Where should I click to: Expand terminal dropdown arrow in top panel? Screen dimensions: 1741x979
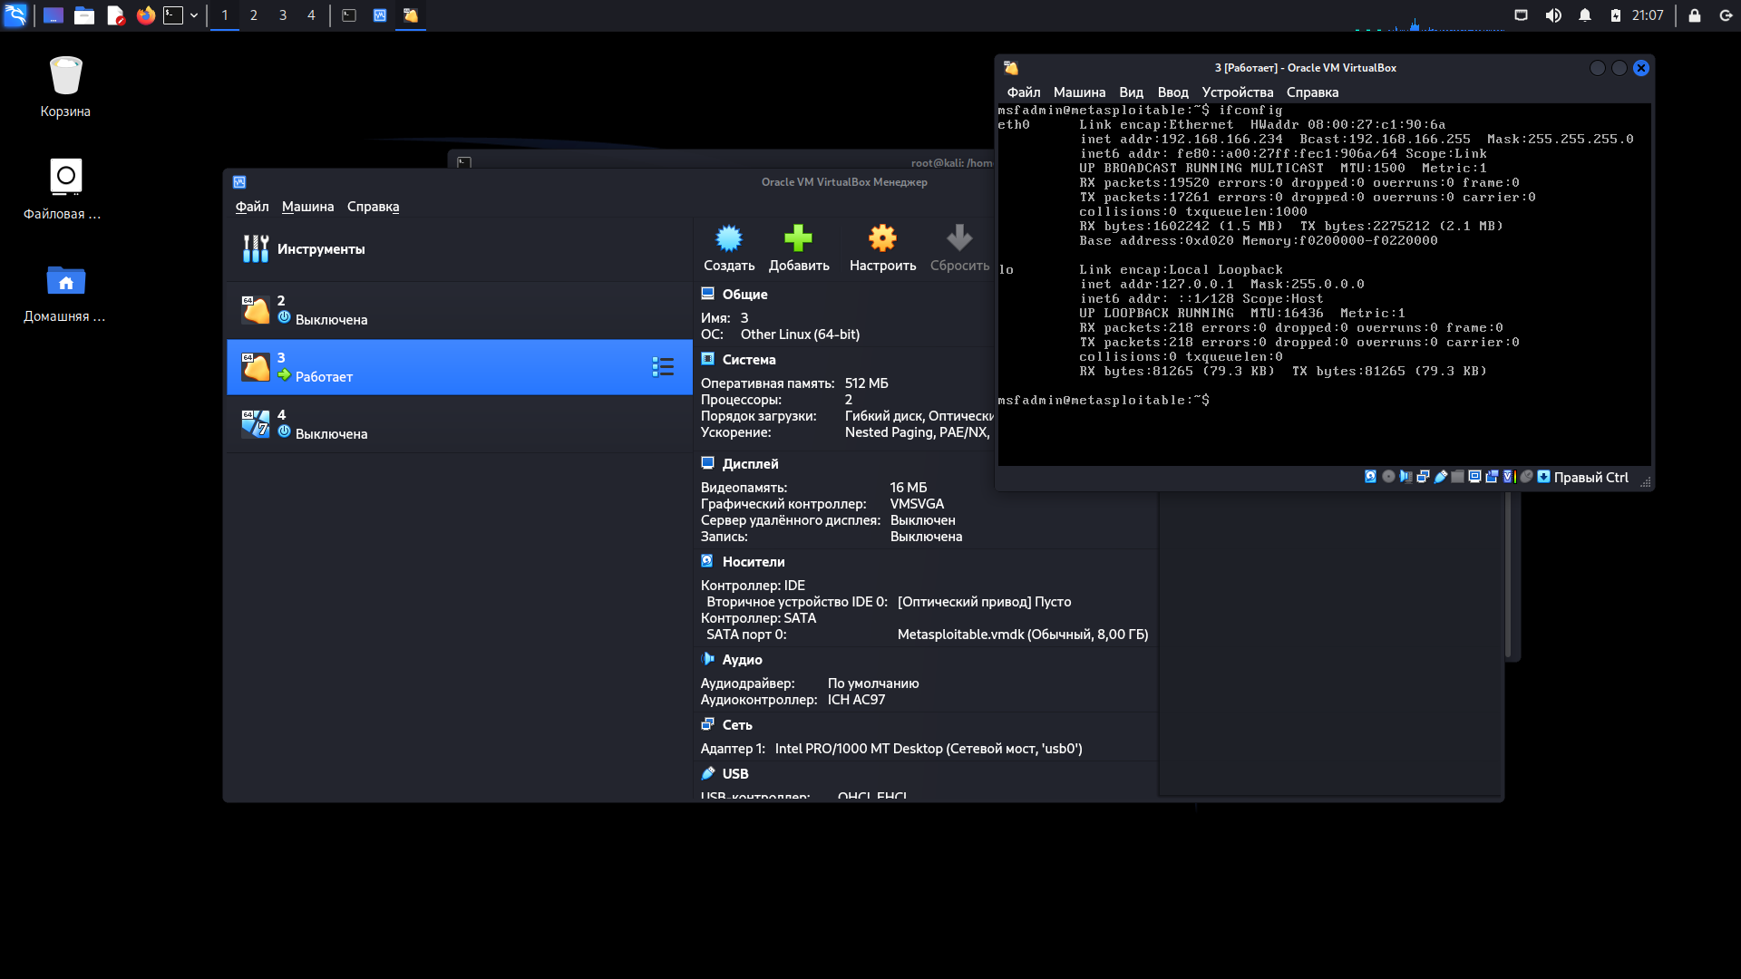pos(194,15)
